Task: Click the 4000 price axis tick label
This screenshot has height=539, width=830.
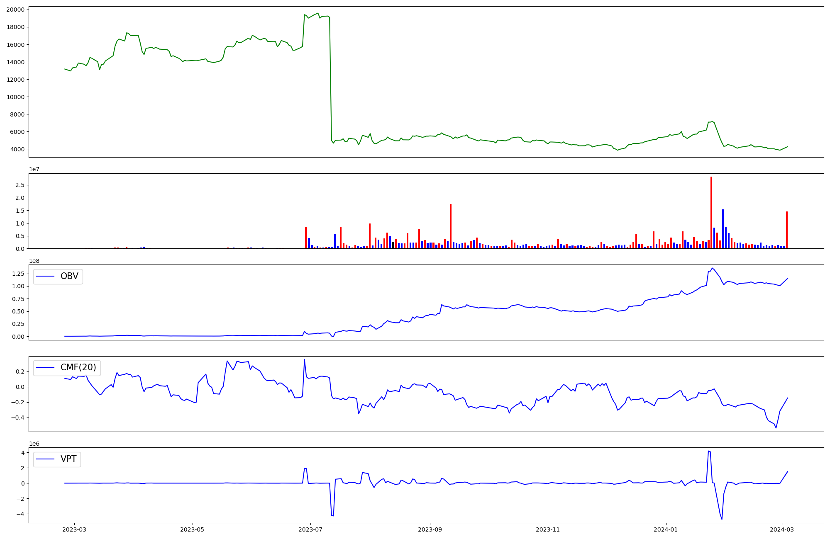Action: click(17, 149)
